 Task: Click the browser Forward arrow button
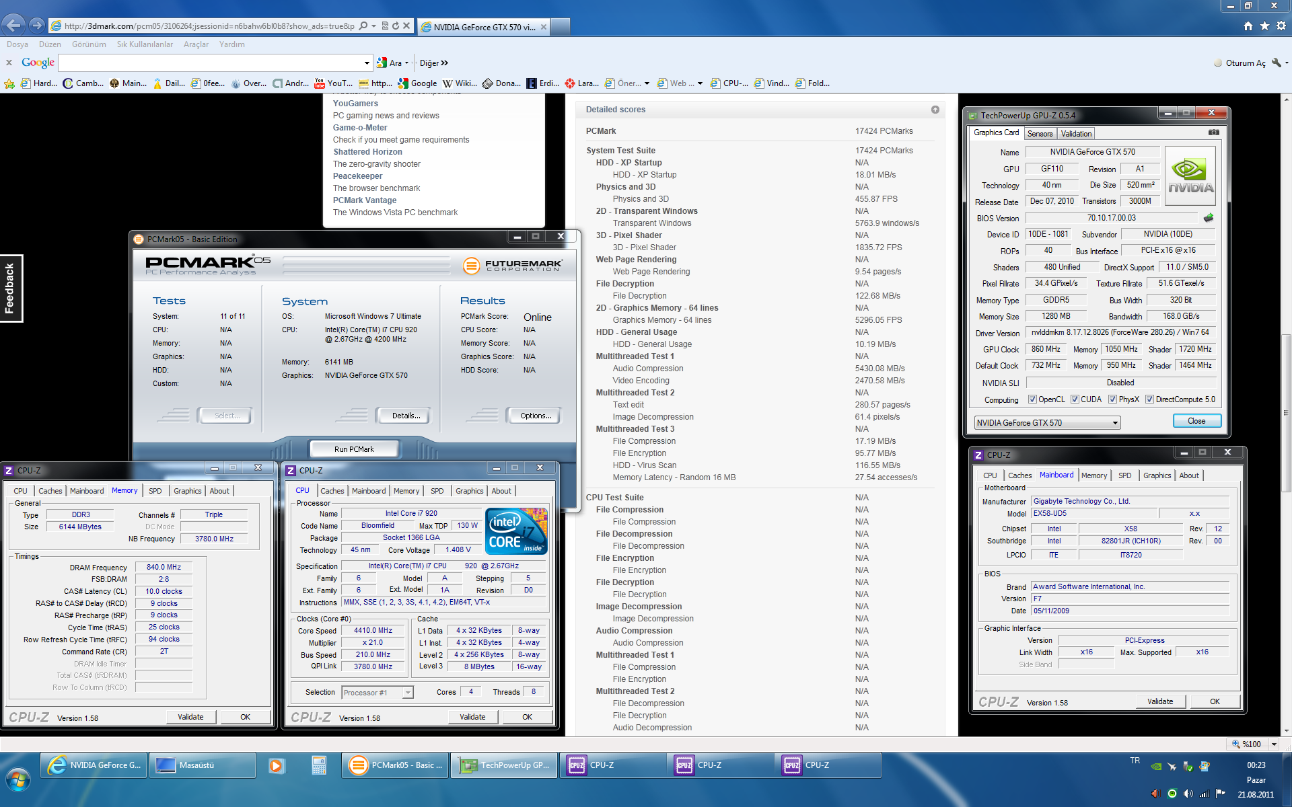click(37, 26)
